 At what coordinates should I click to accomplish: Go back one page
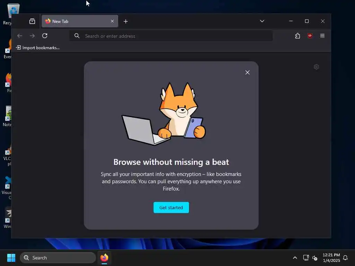[20, 36]
